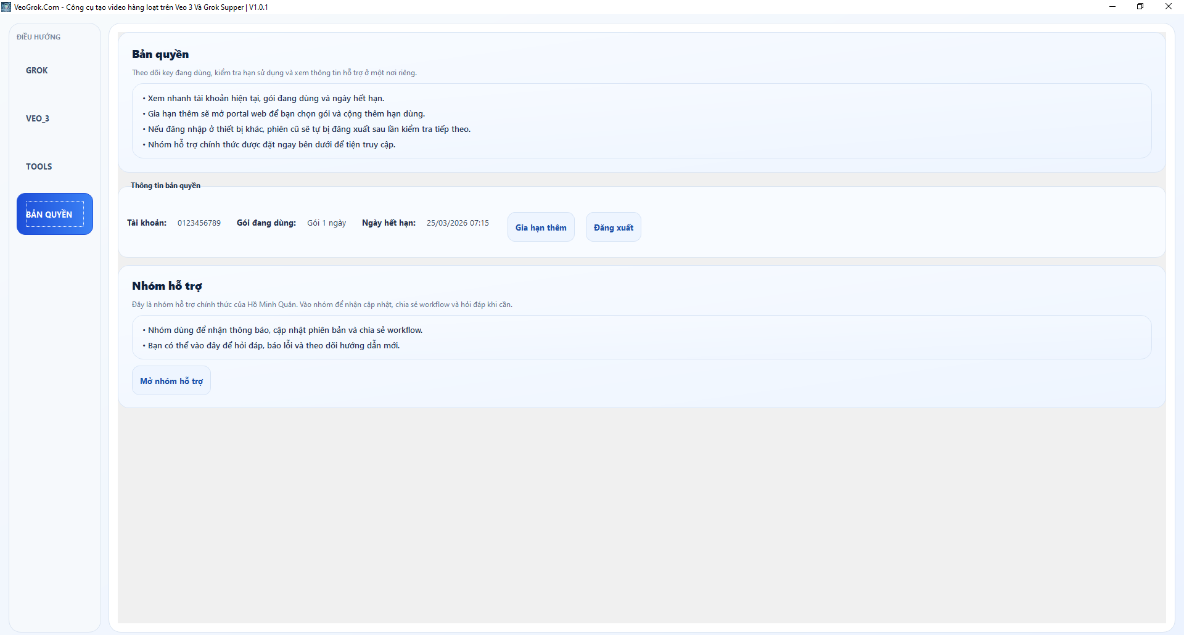1184x635 pixels.
Task: Select TOOLS in the navigation panel
Action: coord(39,166)
